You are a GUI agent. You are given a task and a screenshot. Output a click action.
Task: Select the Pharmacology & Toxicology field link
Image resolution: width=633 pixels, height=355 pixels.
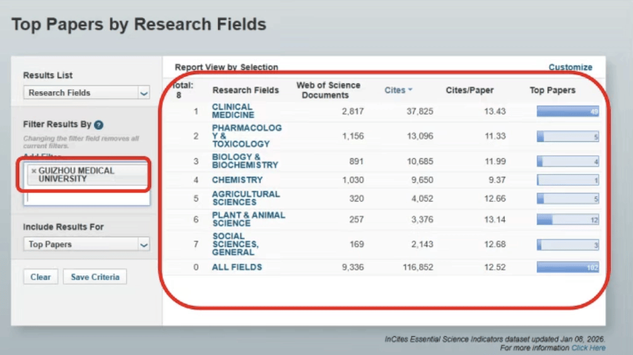tap(246, 136)
